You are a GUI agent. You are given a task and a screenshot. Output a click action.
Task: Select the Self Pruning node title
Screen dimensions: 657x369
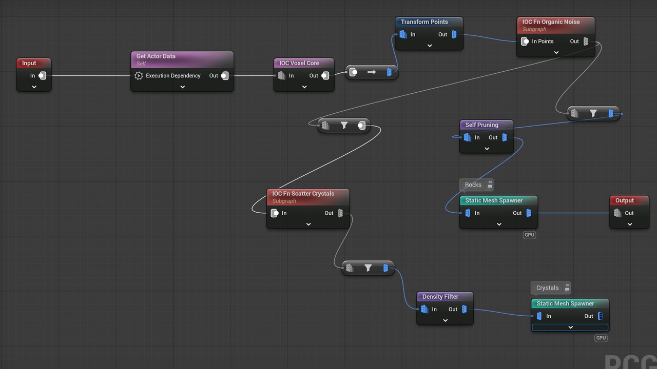[482, 125]
